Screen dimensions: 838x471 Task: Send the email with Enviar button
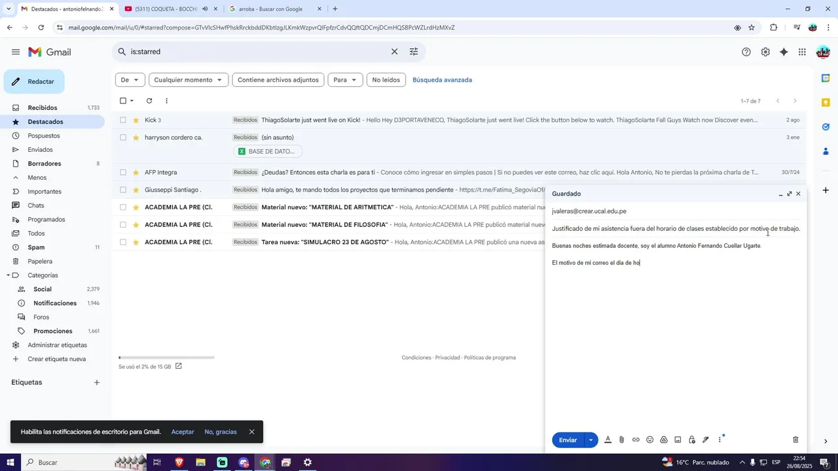(x=568, y=440)
